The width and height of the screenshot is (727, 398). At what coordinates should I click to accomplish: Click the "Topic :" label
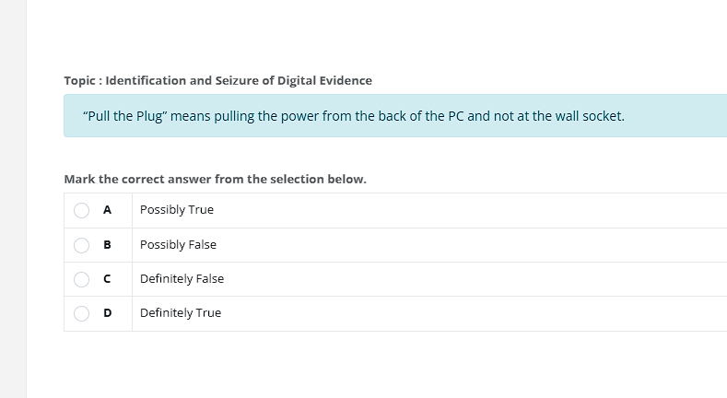pyautogui.click(x=83, y=81)
